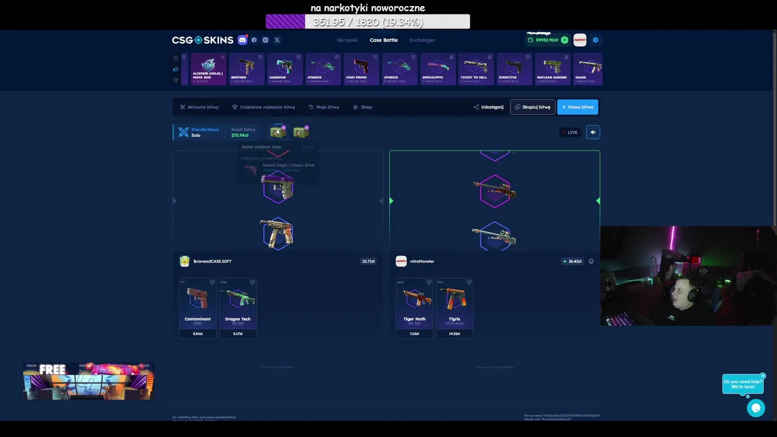
Task: Click the green add-balance plus icon
Action: [565, 40]
